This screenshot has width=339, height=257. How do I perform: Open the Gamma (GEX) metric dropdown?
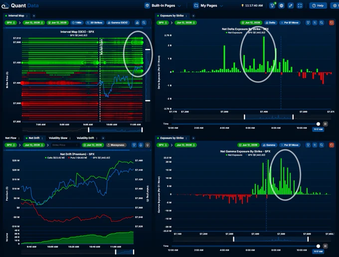[x=118, y=23]
